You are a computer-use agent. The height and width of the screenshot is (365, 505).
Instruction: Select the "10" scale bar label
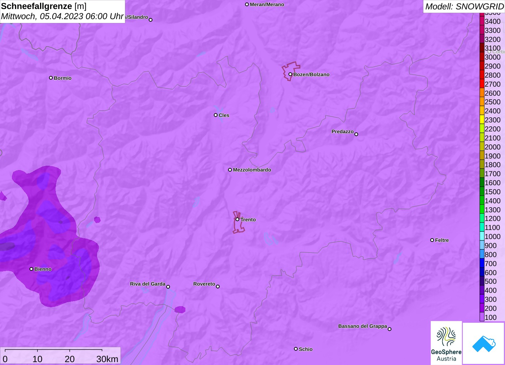click(38, 359)
